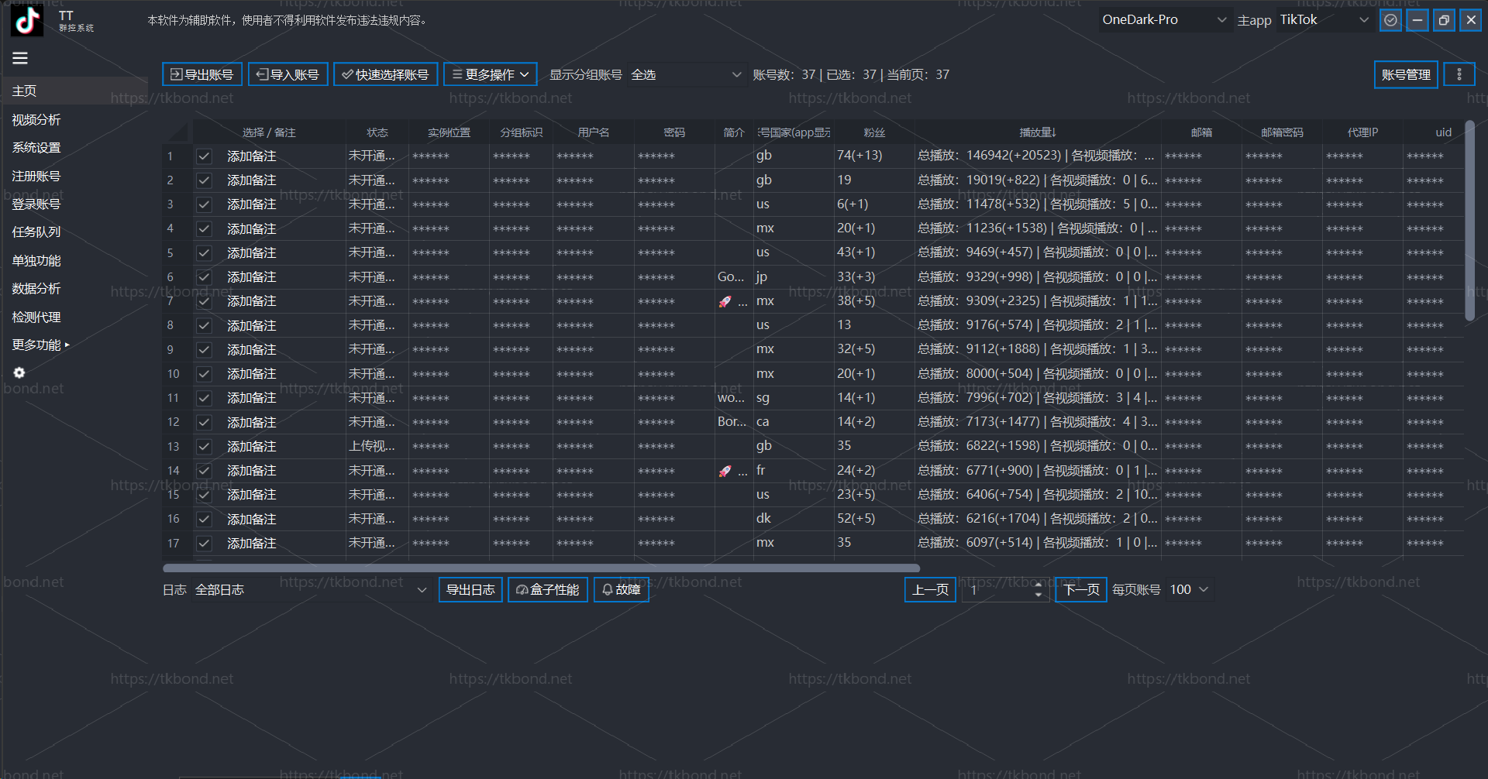
Task: Open the 全部日志 log filter dropdown
Action: (311, 590)
